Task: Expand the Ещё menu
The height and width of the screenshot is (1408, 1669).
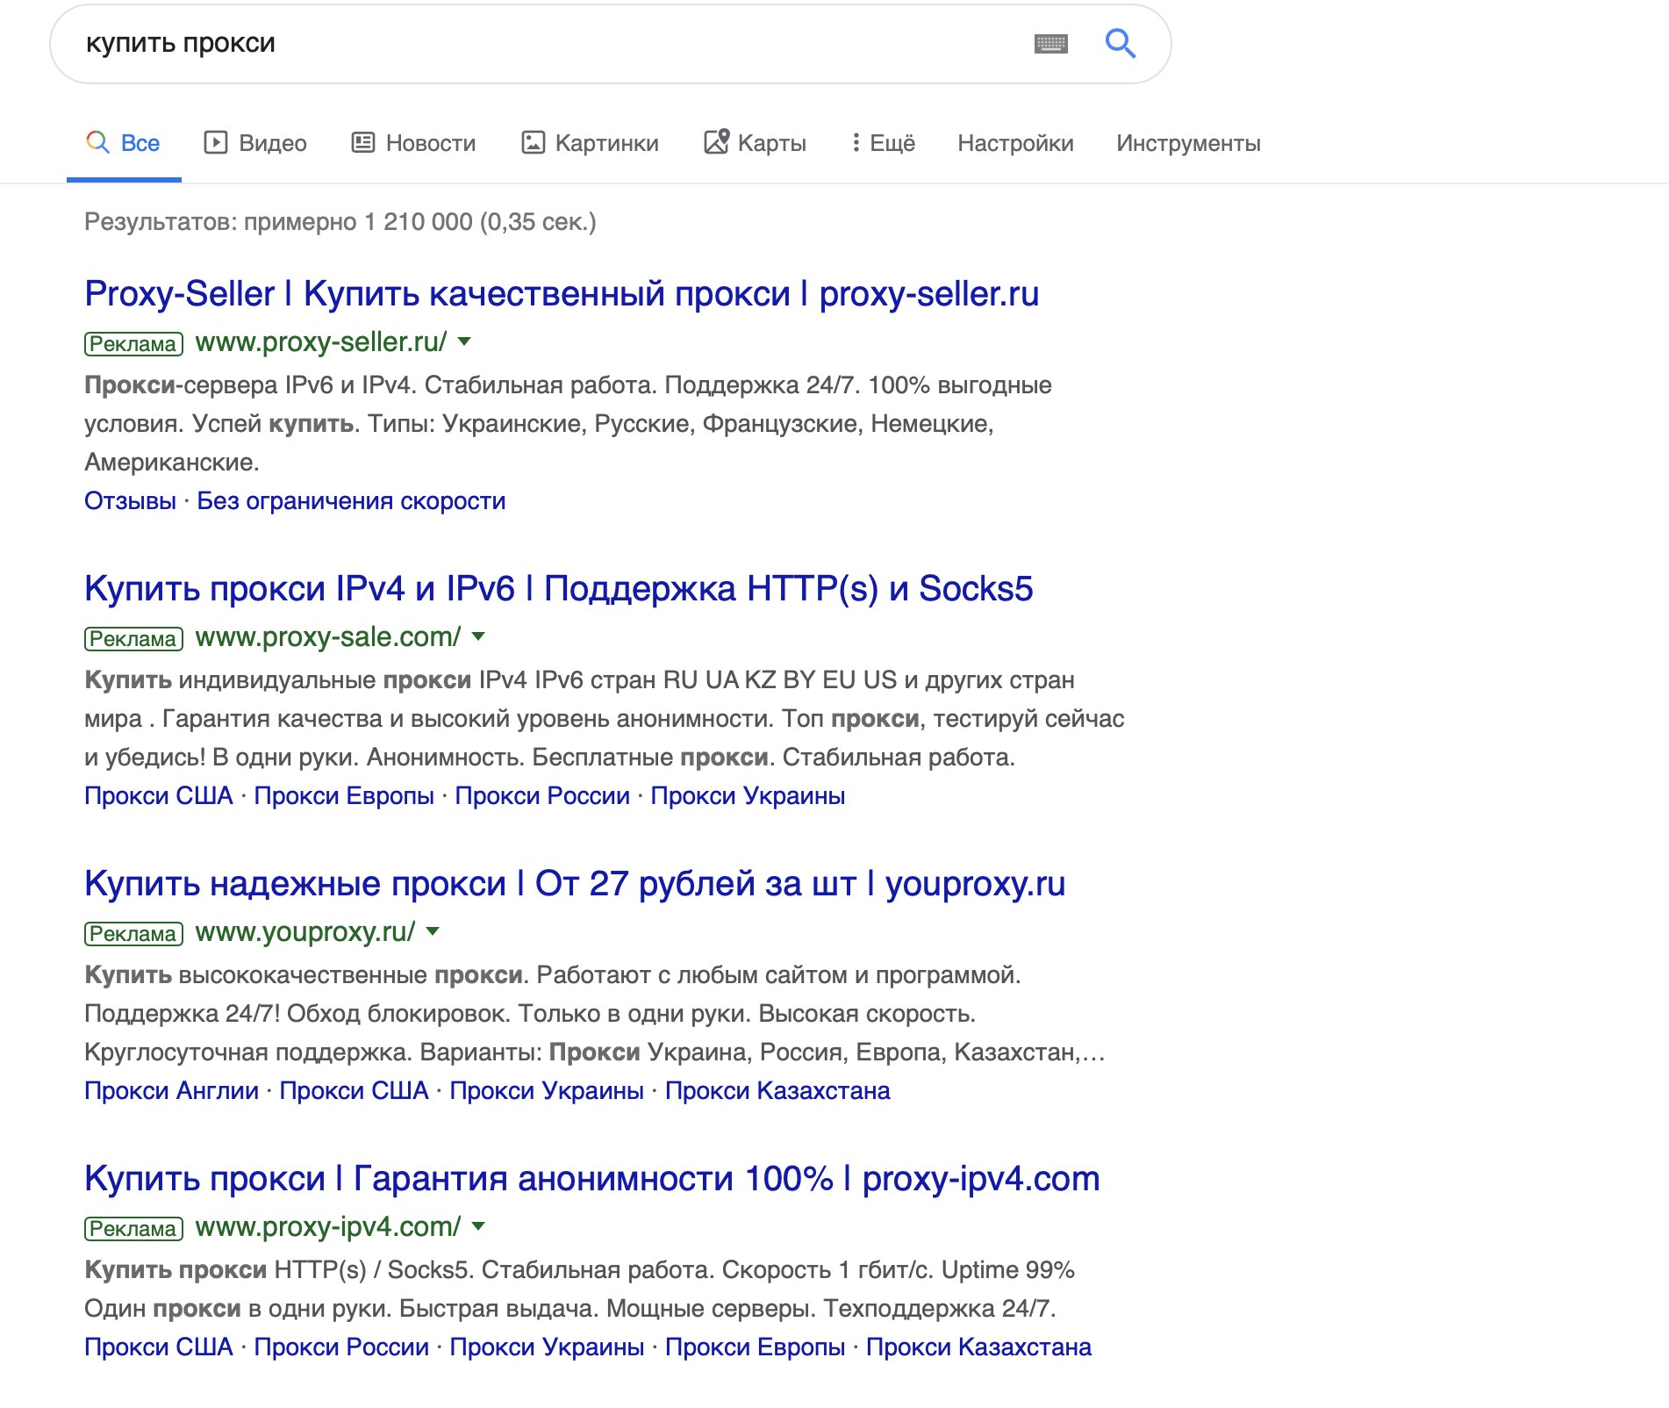Action: click(883, 143)
